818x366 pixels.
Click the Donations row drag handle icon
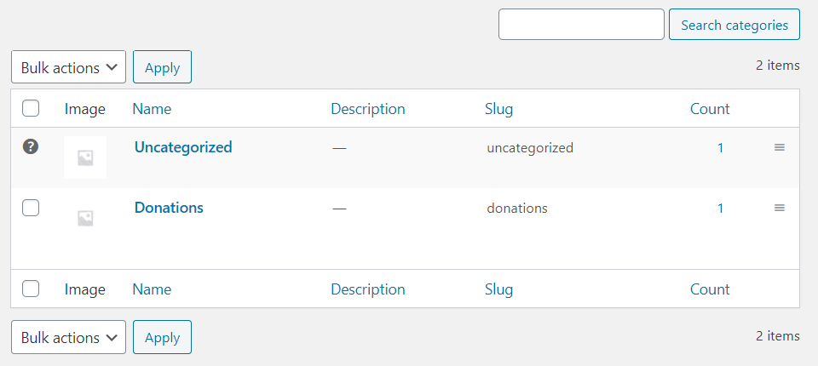(779, 208)
